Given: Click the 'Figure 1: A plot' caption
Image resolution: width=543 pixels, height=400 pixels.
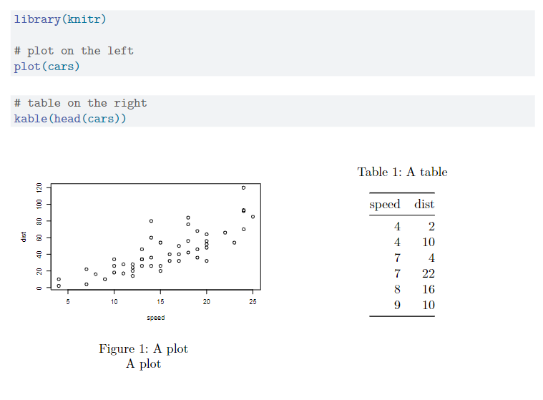Looking at the screenshot, I should (143, 348).
